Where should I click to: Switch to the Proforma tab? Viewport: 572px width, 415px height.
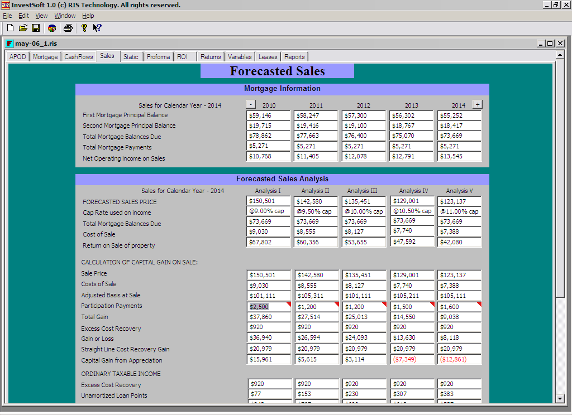[x=158, y=57]
